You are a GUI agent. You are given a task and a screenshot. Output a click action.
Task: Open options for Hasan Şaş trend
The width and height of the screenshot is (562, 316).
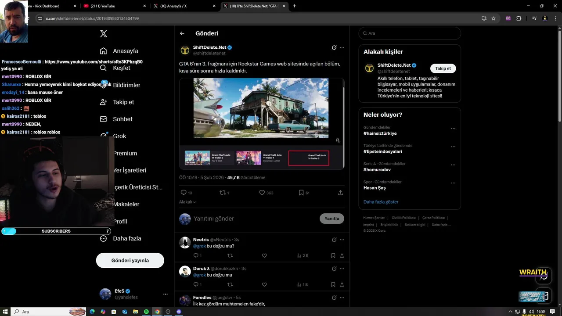[x=453, y=183]
